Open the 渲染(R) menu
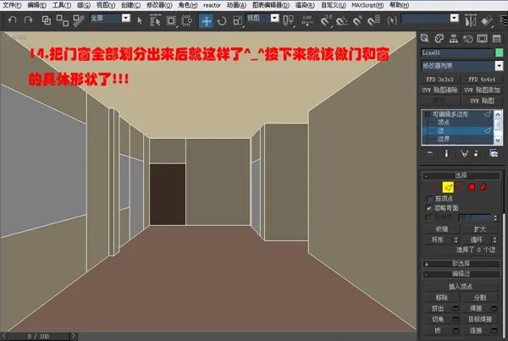The width and height of the screenshot is (508, 341). point(305,5)
